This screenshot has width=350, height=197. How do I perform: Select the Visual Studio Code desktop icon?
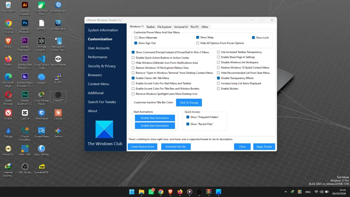pos(41,62)
